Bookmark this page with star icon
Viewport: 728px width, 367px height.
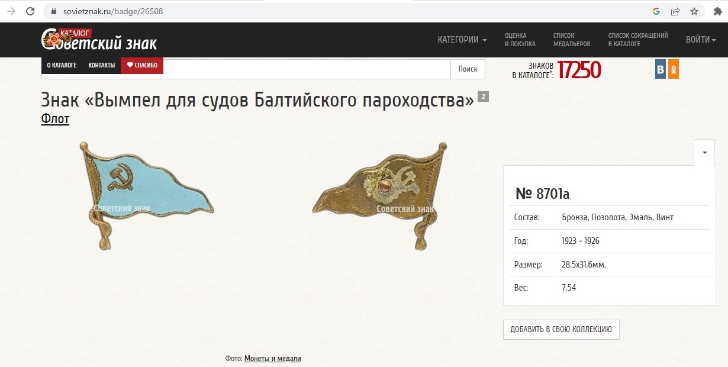[x=694, y=11]
